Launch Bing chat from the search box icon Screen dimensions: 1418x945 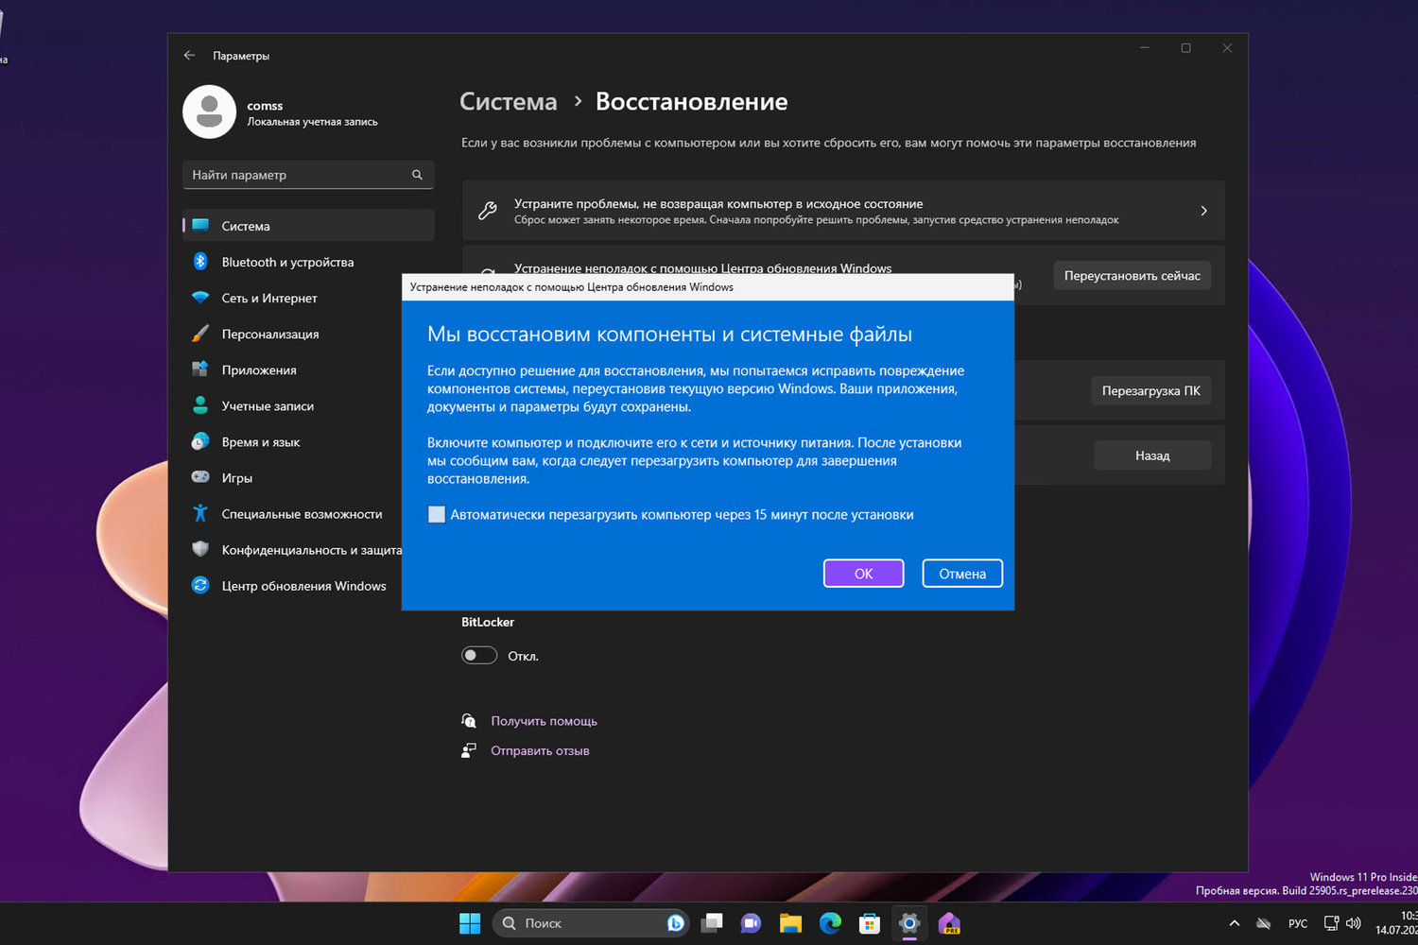point(675,923)
